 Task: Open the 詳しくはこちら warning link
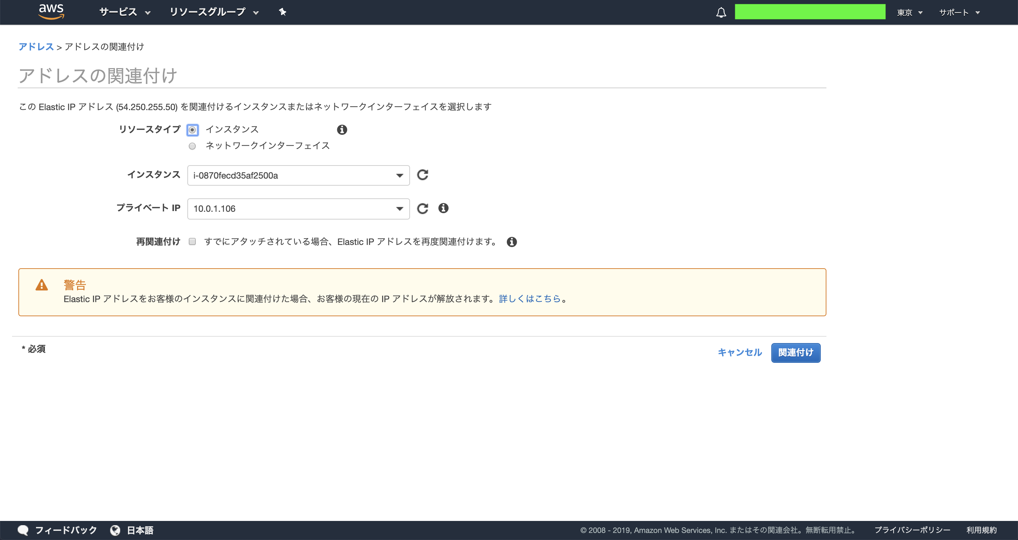530,299
